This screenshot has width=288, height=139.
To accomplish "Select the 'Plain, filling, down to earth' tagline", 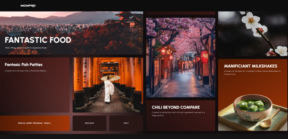I will point(26,48).
